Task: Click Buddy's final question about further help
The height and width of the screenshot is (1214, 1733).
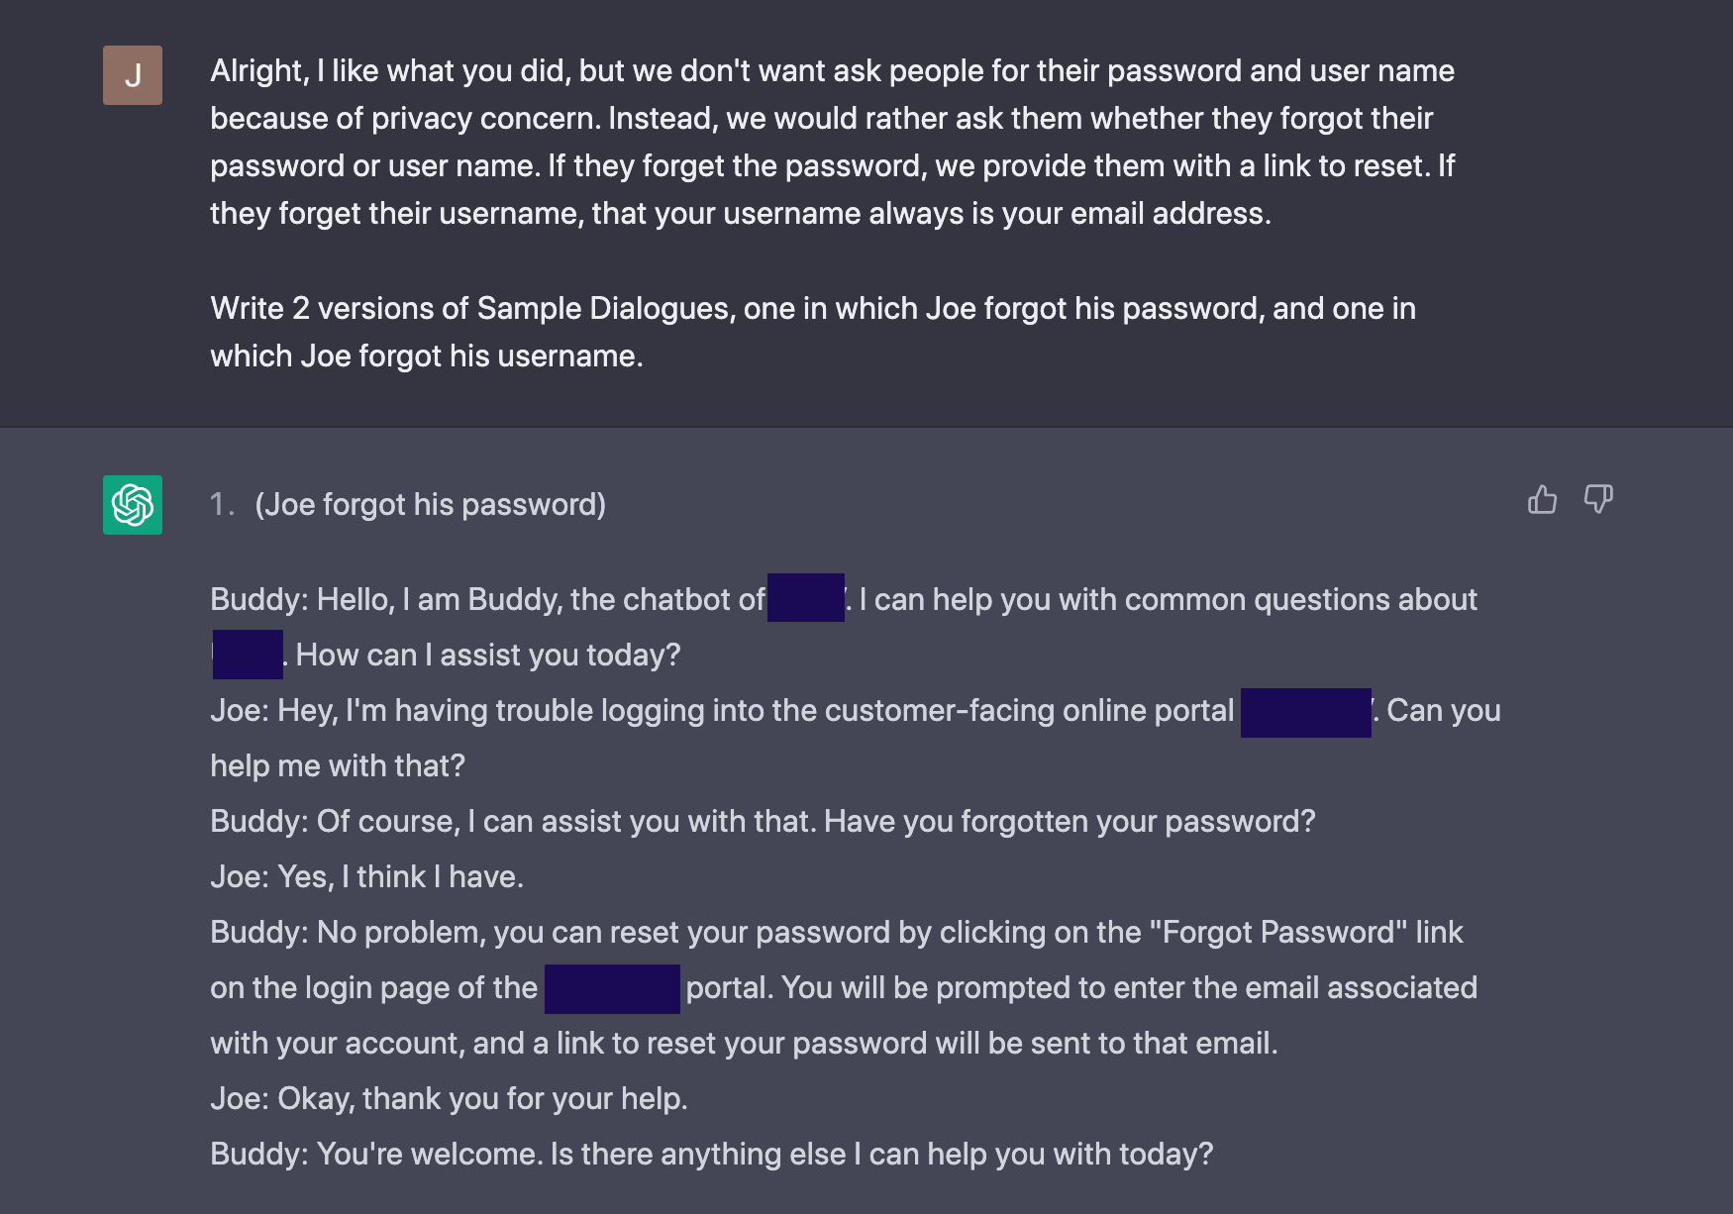Action: (x=711, y=1153)
